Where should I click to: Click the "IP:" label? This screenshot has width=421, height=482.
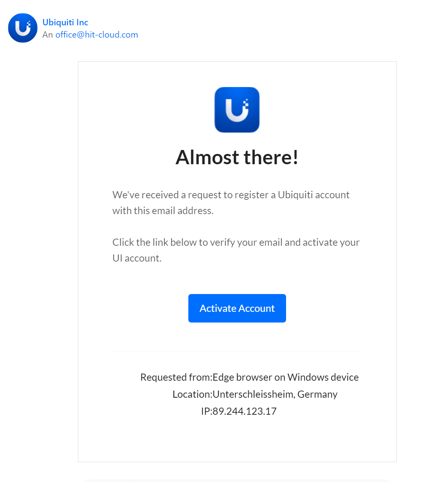[x=207, y=411]
